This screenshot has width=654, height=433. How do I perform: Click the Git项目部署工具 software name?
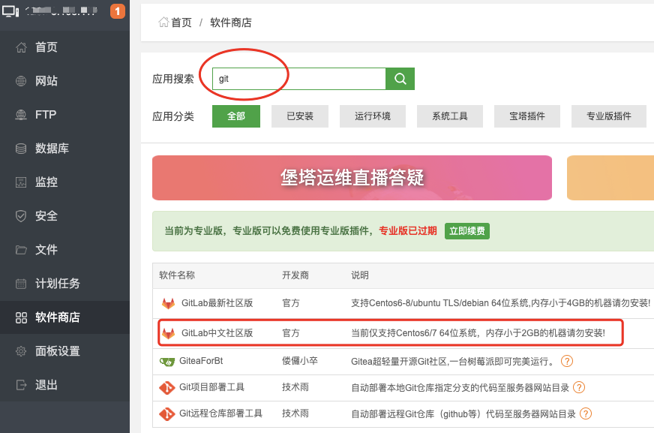pos(212,387)
